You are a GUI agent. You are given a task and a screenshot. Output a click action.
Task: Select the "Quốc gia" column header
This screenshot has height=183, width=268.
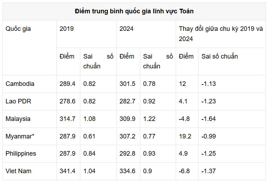click(x=18, y=29)
